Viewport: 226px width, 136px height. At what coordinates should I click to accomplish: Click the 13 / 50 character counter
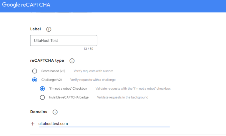88,49
